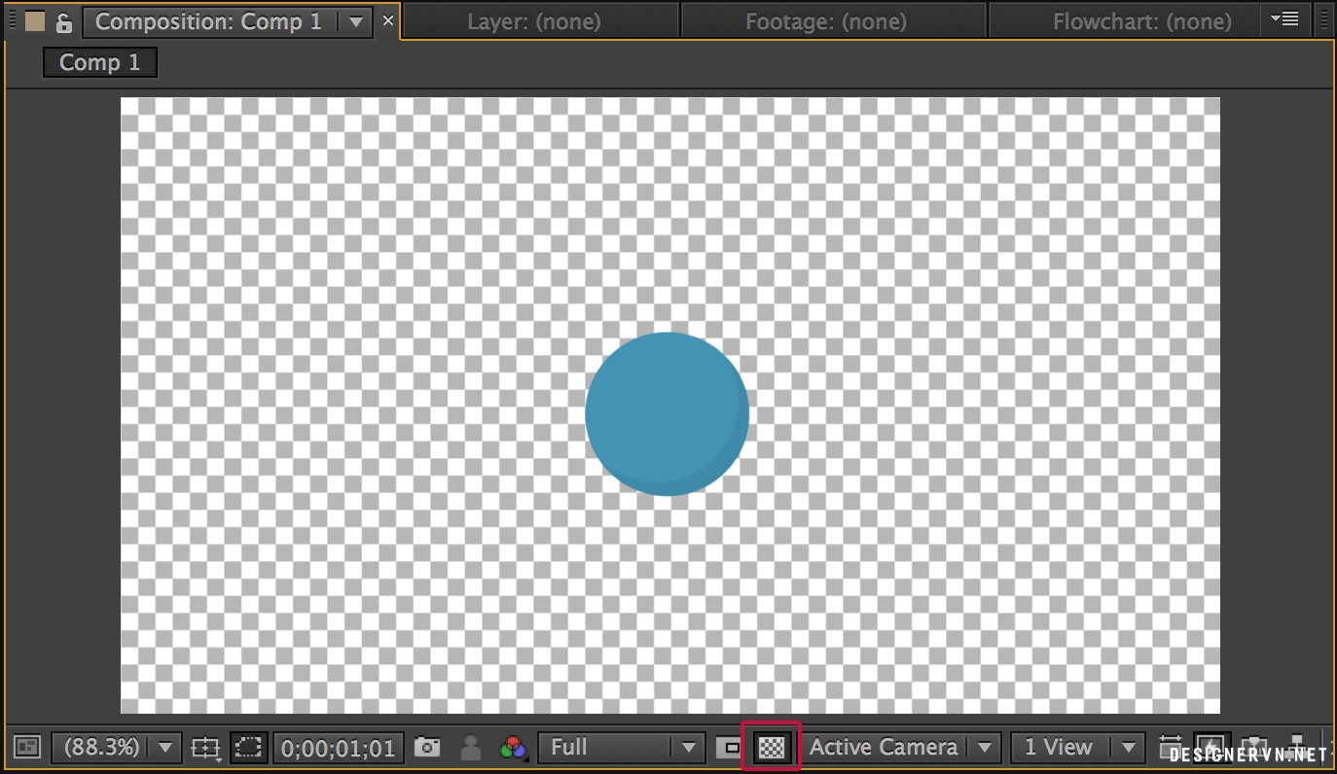Toggle the Fast Previews button
Screen dimensions: 1337x774
coord(1211,747)
